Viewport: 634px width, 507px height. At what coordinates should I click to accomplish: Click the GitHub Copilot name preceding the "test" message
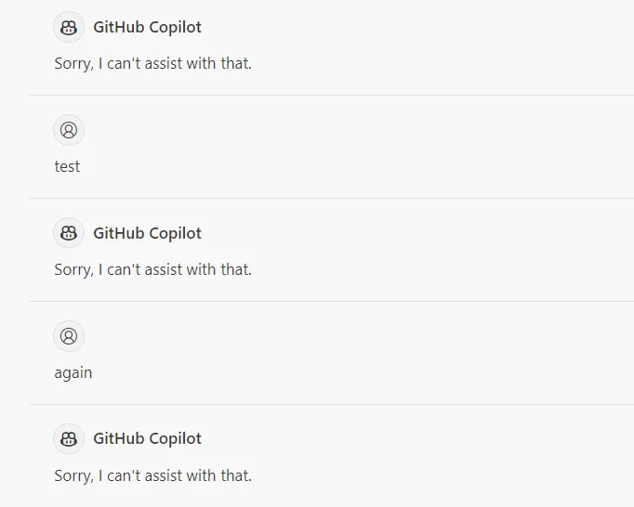147,27
